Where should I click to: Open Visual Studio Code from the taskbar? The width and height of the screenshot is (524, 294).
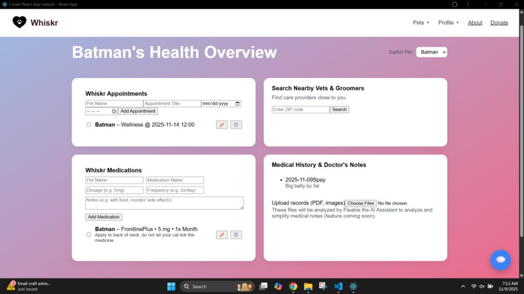338,286
